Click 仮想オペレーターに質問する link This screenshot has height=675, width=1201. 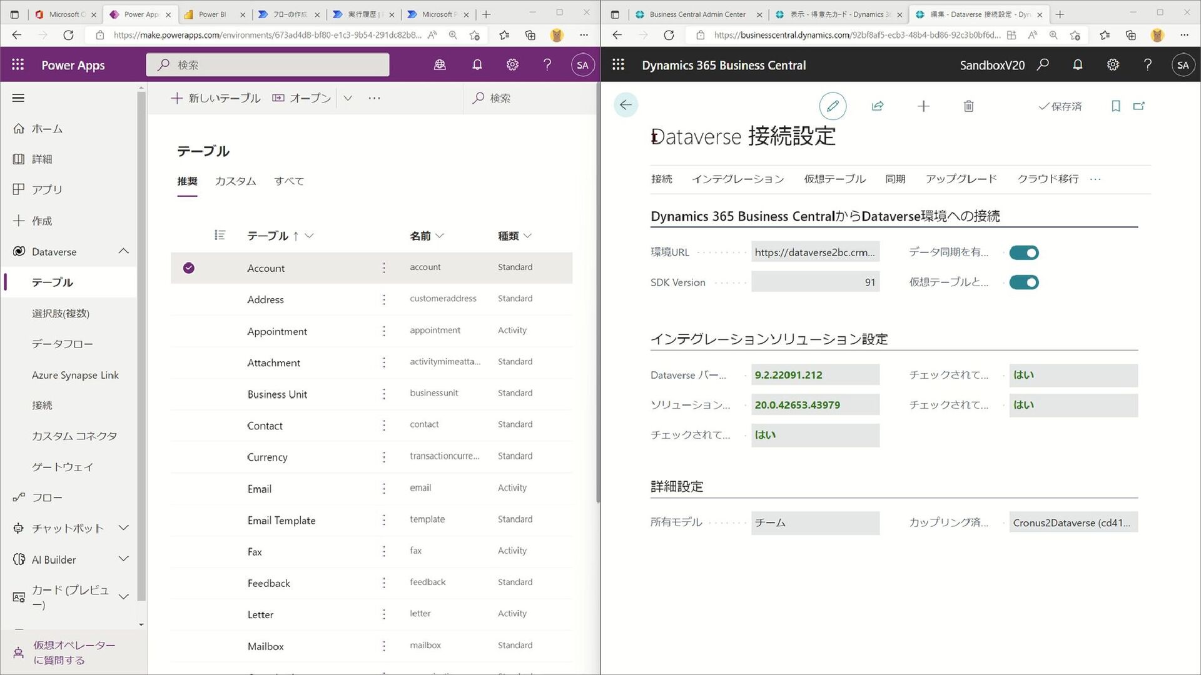74,652
